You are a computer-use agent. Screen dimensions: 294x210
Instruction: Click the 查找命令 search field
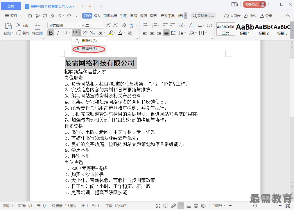[x=203, y=16]
